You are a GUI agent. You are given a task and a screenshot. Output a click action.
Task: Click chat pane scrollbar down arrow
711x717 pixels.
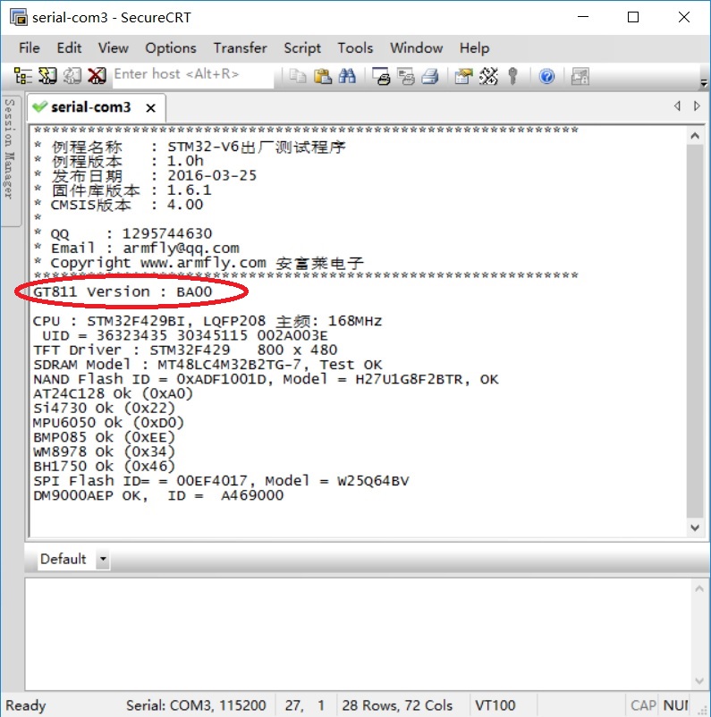[698, 681]
